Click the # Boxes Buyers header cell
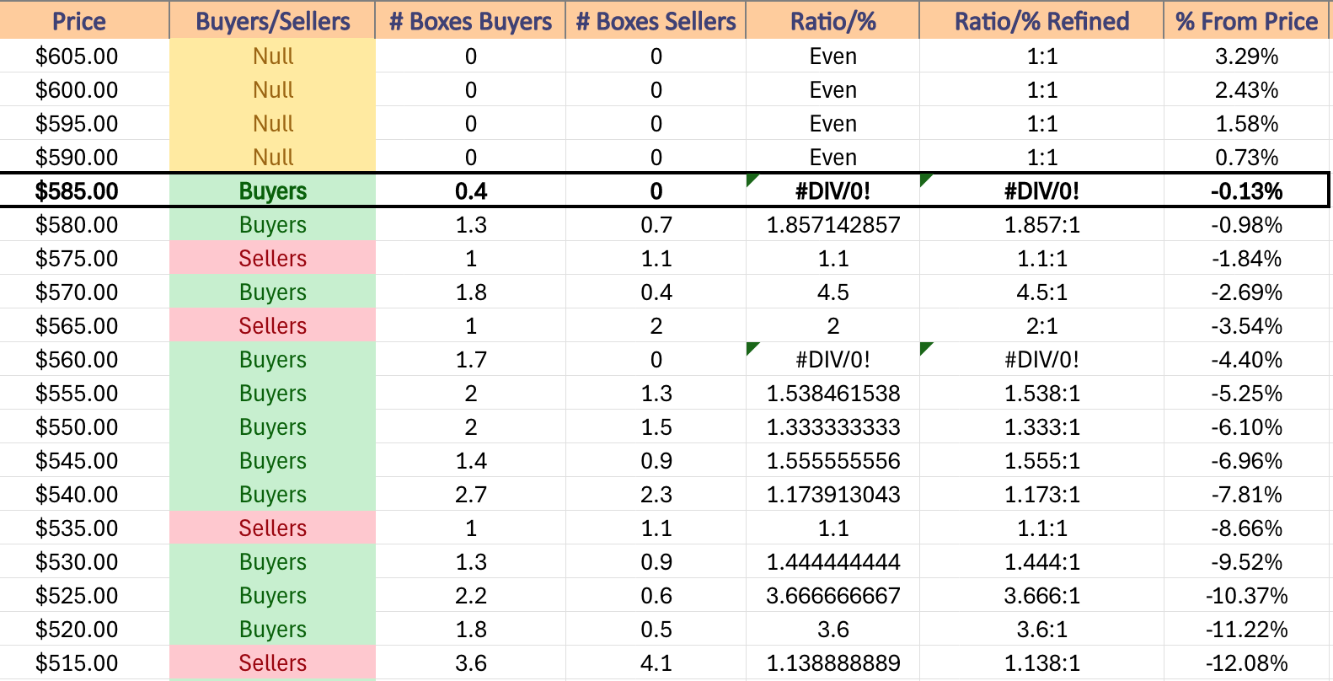Viewport: 1333px width, 681px height. 470,20
